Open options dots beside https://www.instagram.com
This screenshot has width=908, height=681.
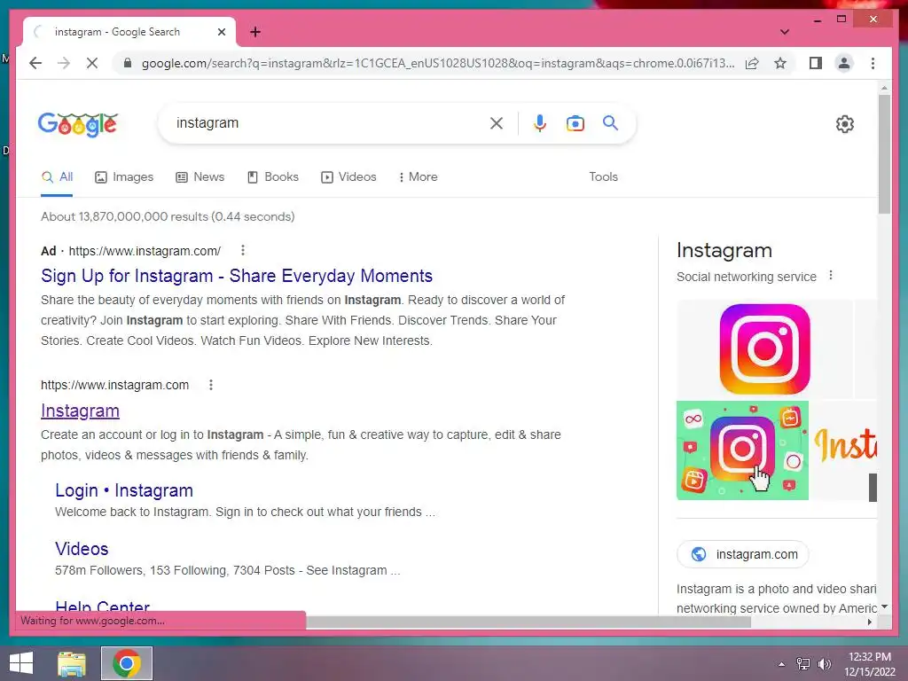(211, 385)
